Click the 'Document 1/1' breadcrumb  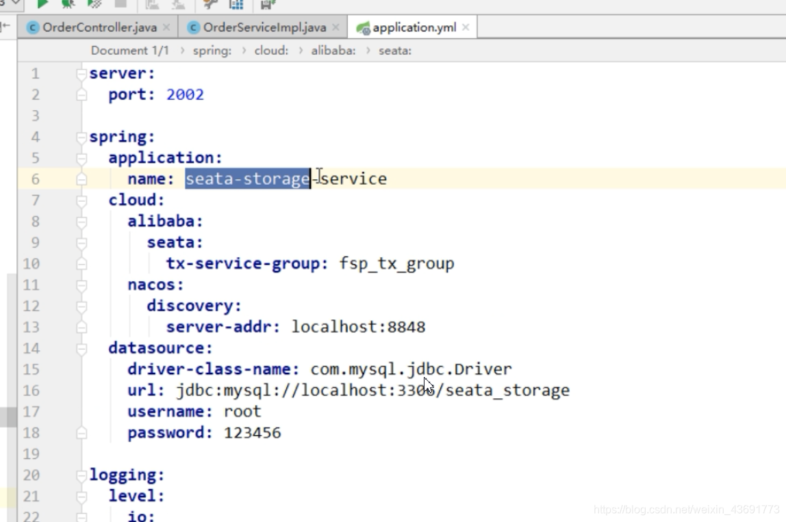coord(130,51)
